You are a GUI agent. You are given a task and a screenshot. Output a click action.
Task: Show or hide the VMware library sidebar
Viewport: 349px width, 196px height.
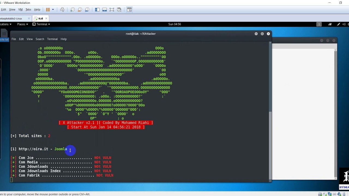(97, 10)
